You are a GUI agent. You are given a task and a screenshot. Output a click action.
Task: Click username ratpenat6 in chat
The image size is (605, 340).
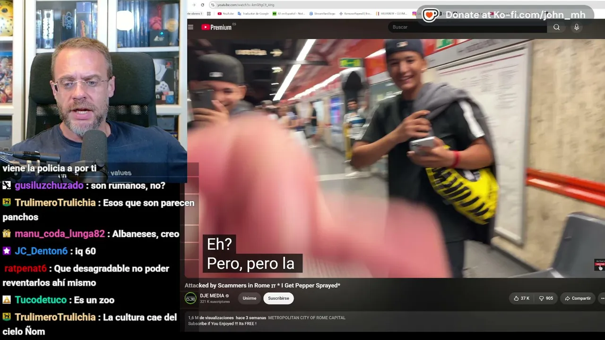click(x=26, y=268)
